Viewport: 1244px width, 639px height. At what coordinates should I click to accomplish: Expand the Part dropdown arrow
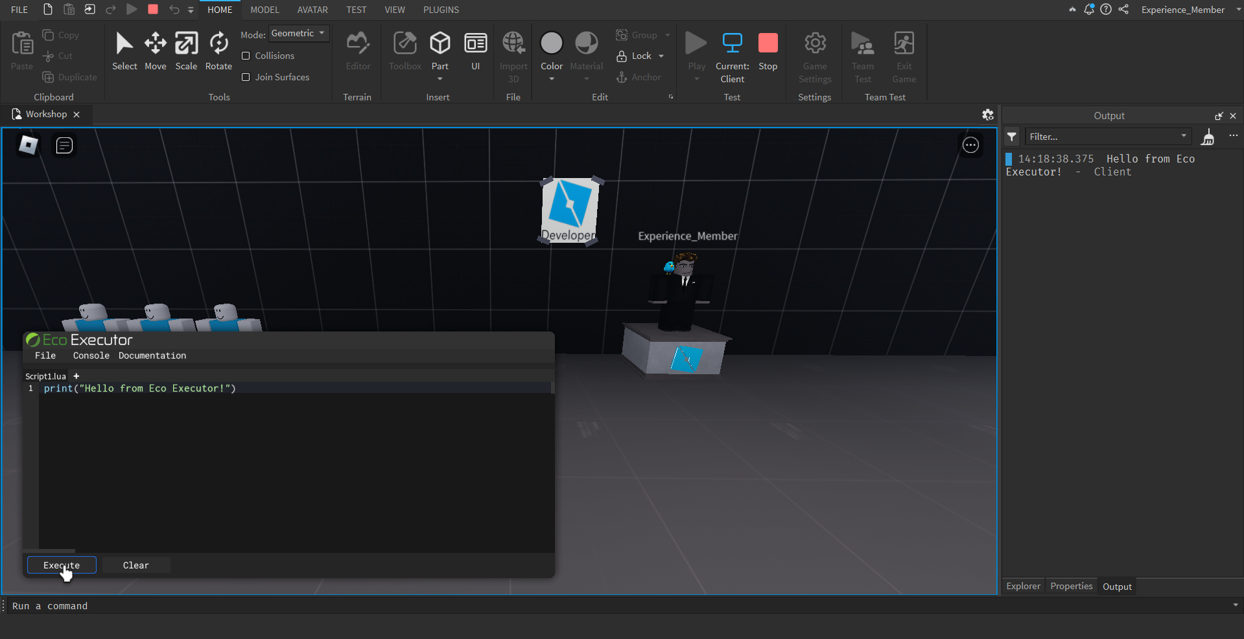[x=440, y=79]
